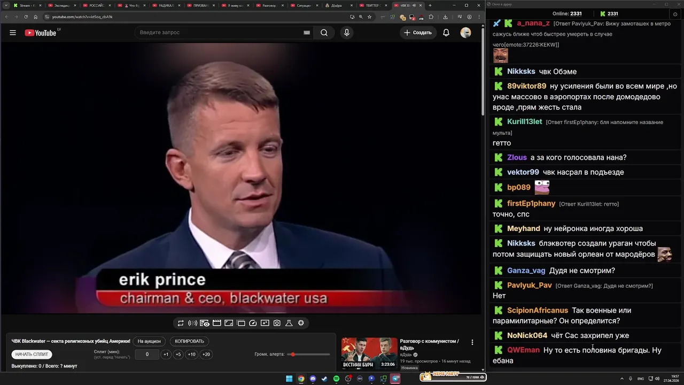The height and width of the screenshot is (385, 684).
Task: Go to the YouTube home logo
Action: tap(41, 33)
